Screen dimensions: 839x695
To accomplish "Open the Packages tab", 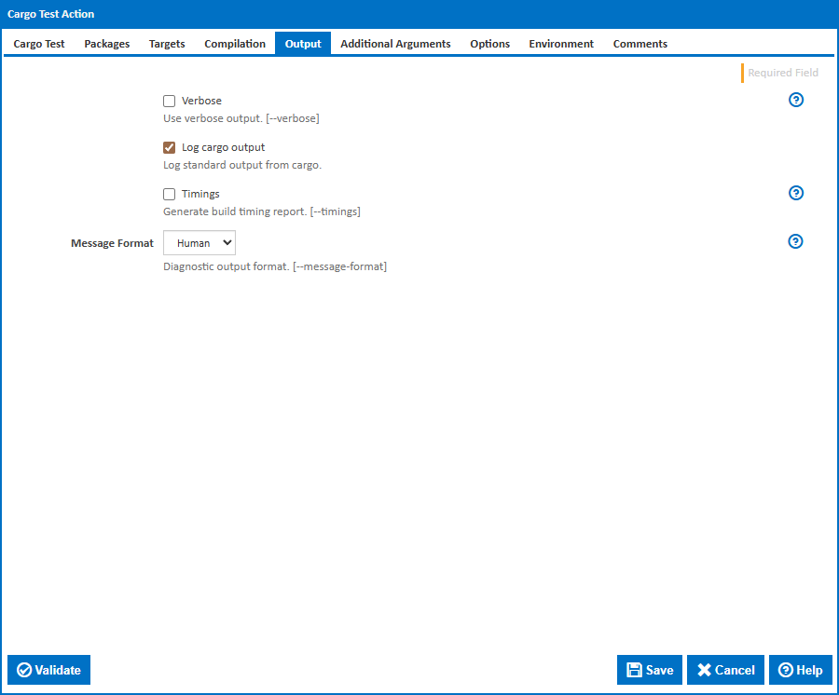I will (107, 44).
